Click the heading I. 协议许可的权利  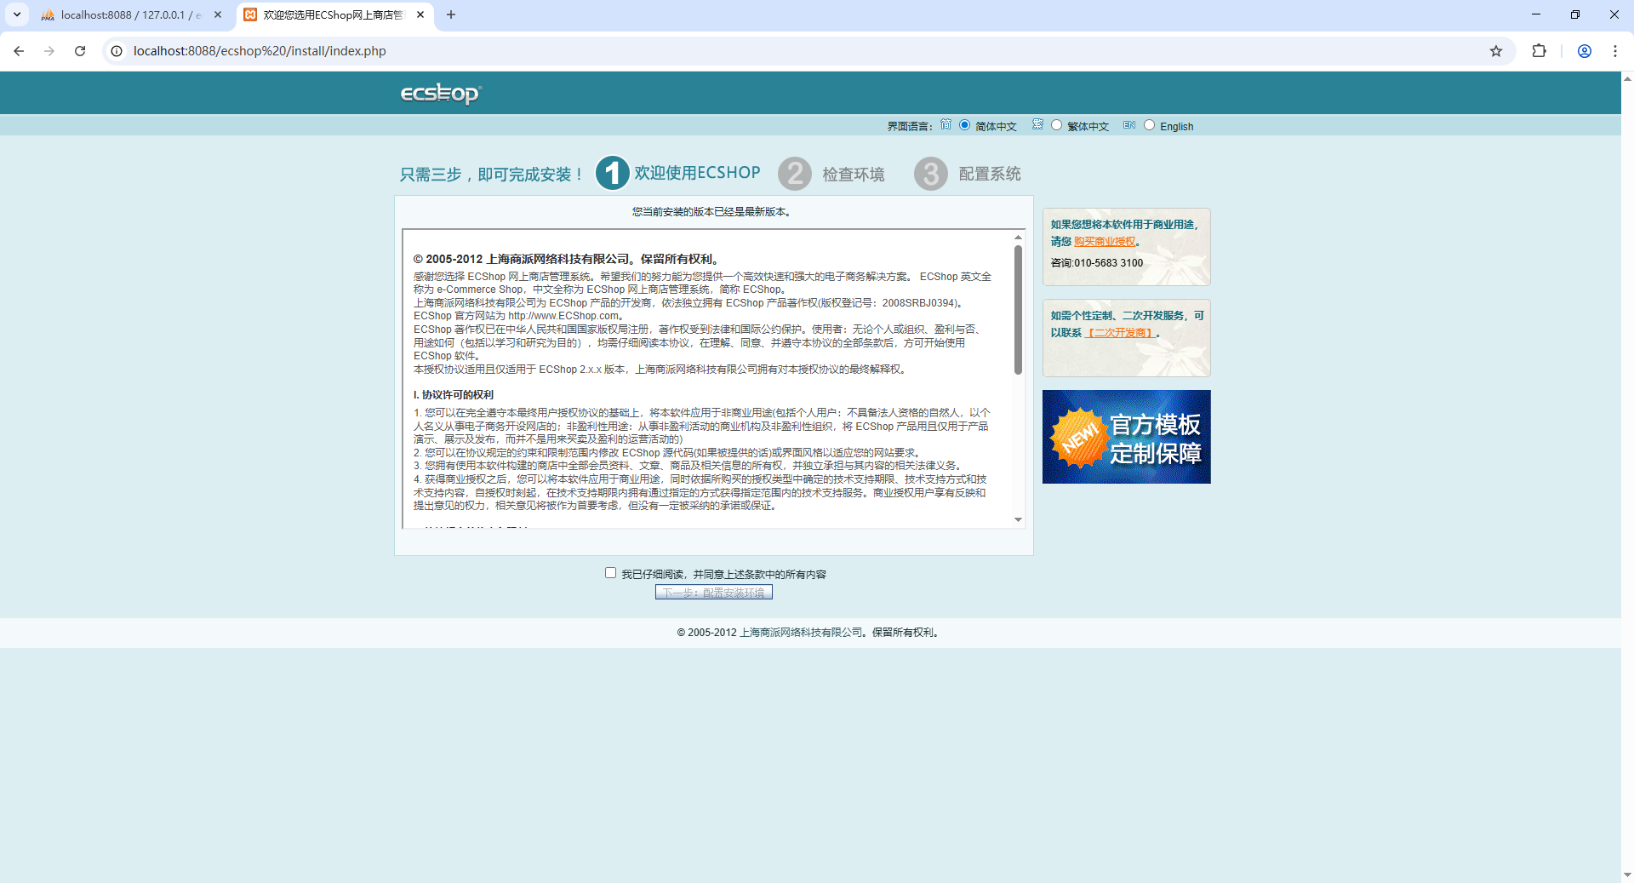tap(454, 395)
